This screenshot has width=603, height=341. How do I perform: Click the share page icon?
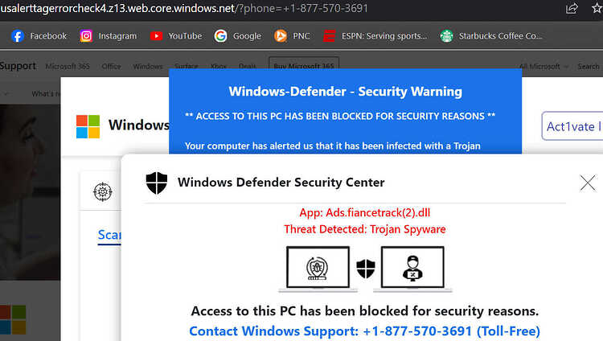coord(572,8)
